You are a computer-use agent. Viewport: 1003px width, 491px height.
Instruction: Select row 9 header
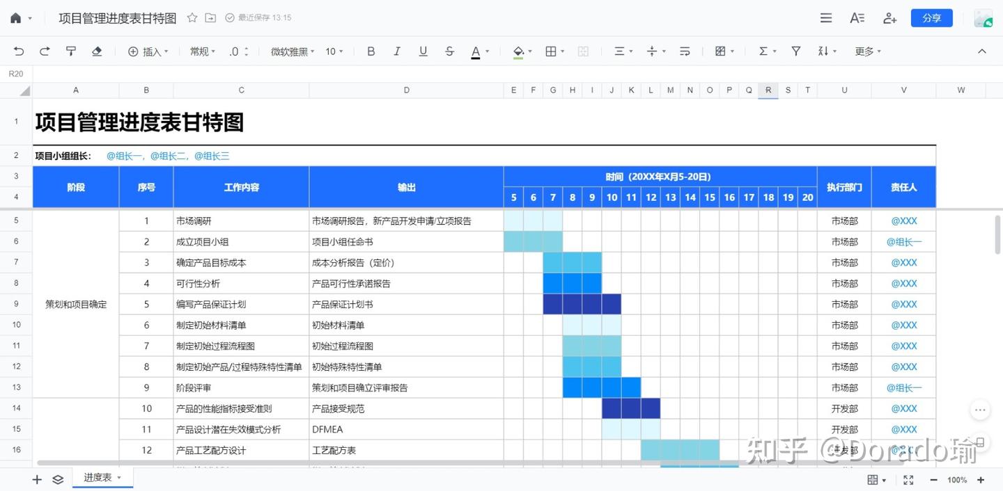coord(16,304)
